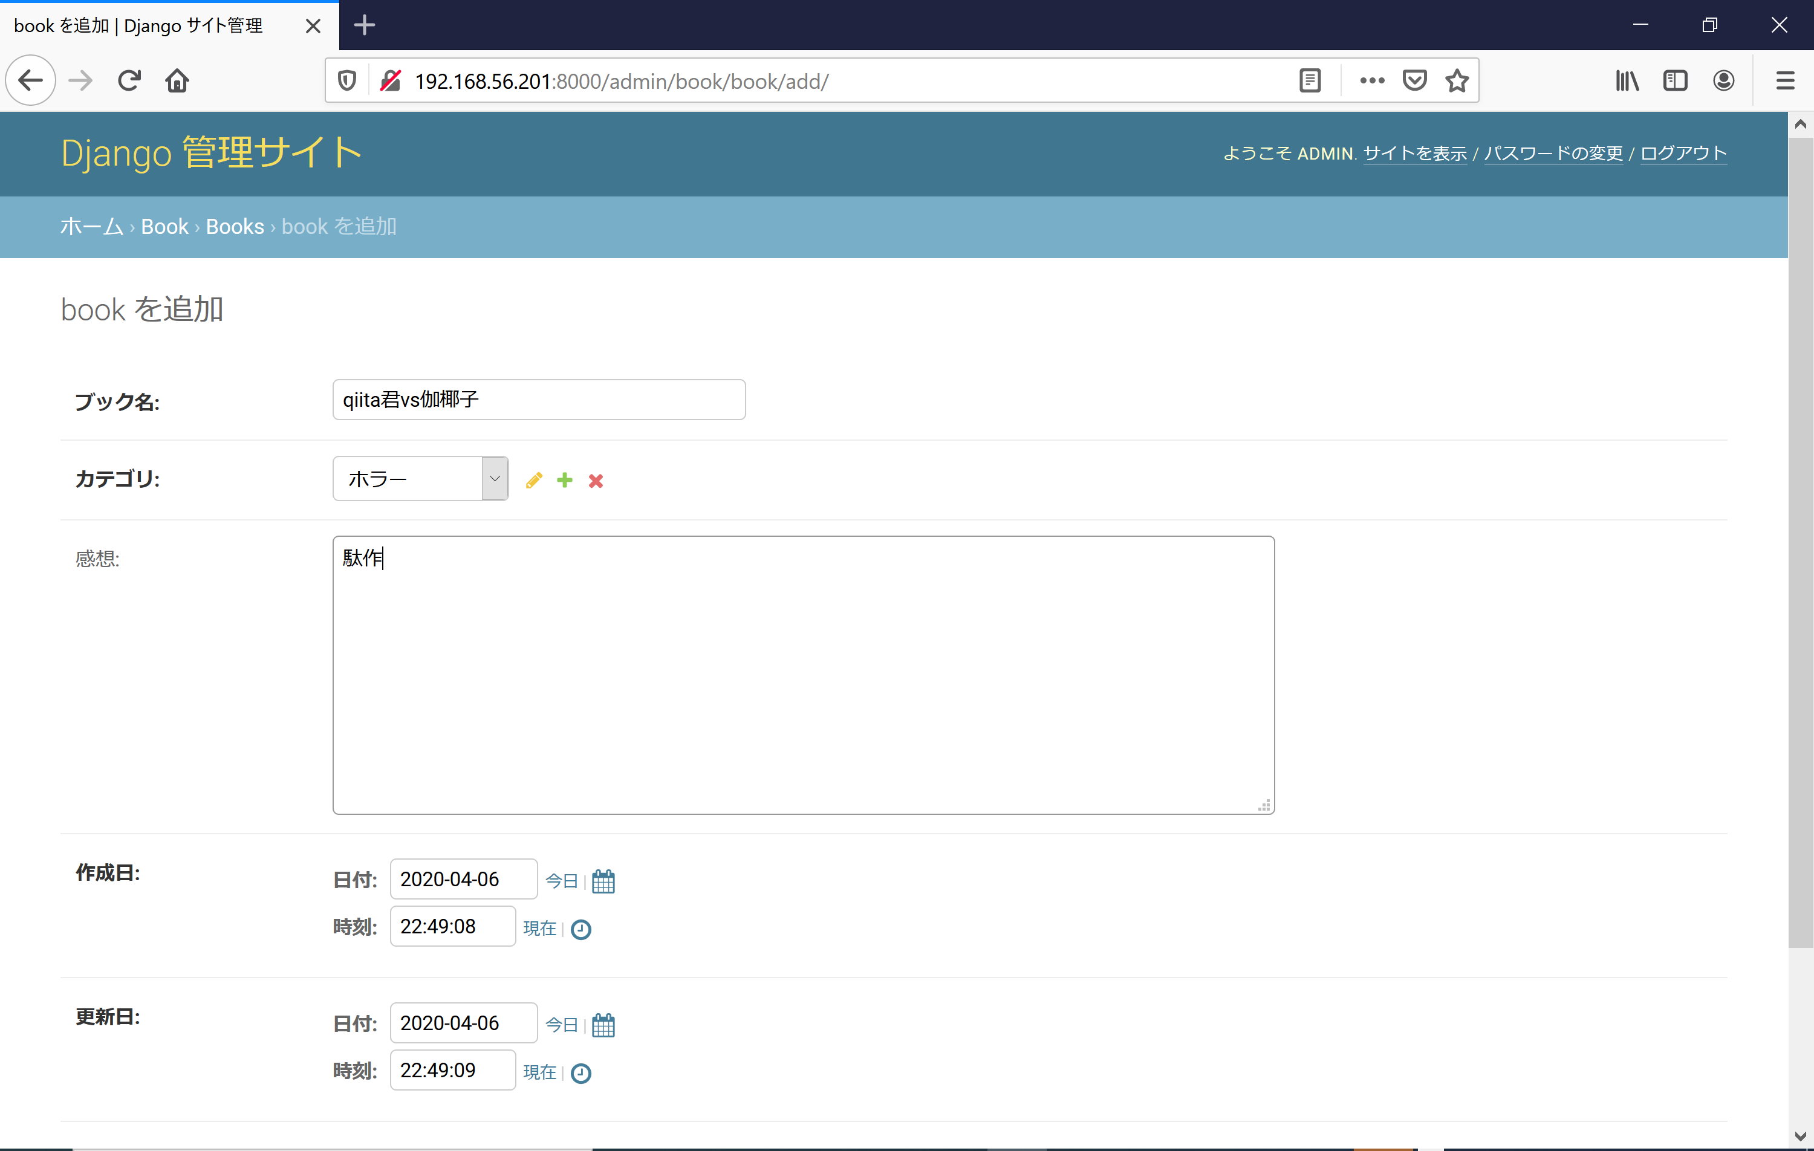This screenshot has height=1151, width=1814.
Task: Open the calendar picker for 作成日 date
Action: coord(603,880)
